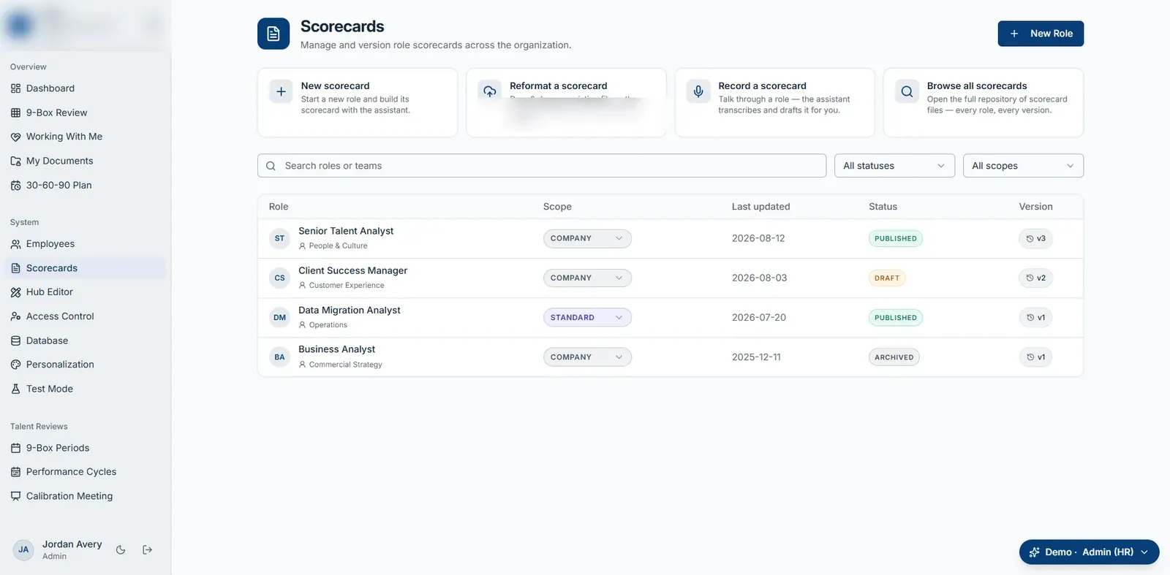The image size is (1170, 575).
Task: Open version v1 badge for Business Analyst
Action: pos(1035,357)
